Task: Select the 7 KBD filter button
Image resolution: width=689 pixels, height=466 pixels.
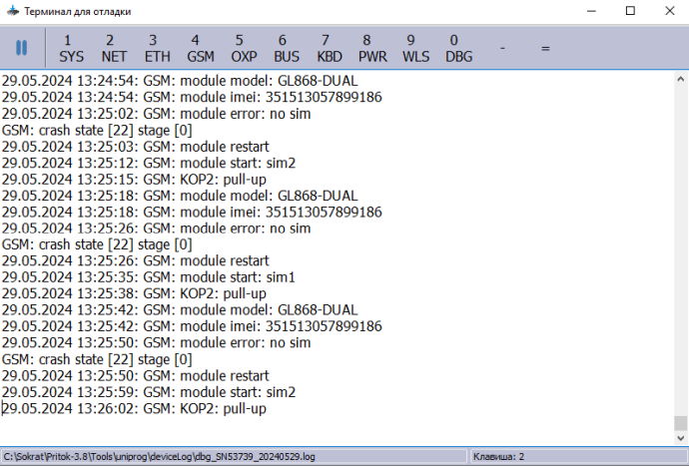Action: click(x=330, y=48)
